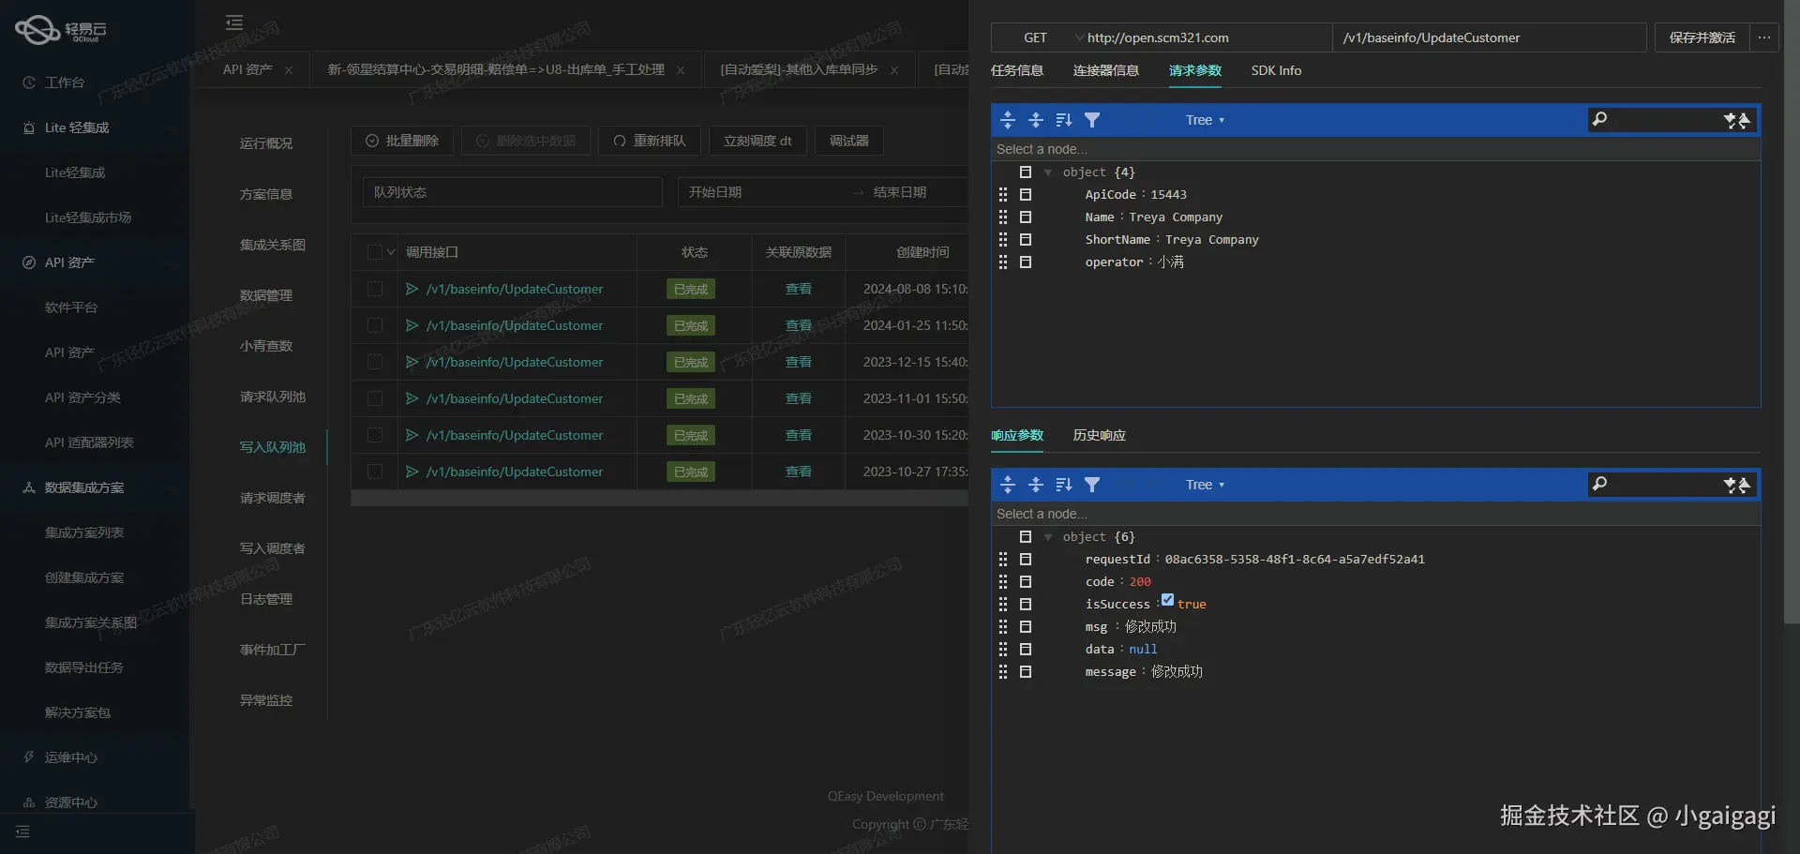Open the 日志管理 menu item

[266, 599]
